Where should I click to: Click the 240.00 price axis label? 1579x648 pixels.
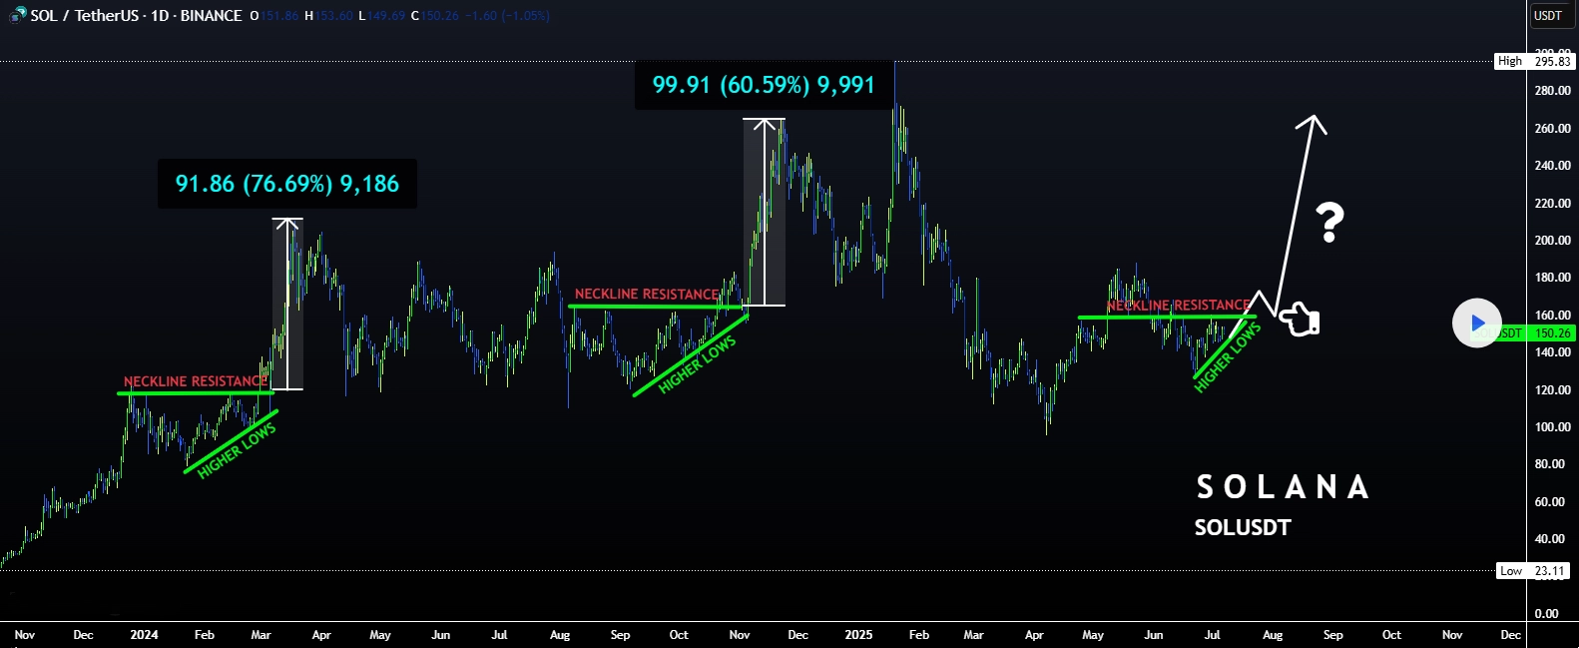(x=1553, y=166)
